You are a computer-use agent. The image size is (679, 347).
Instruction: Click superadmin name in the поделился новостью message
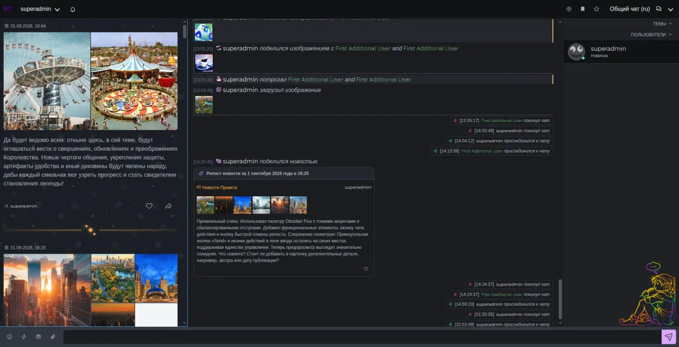point(240,161)
